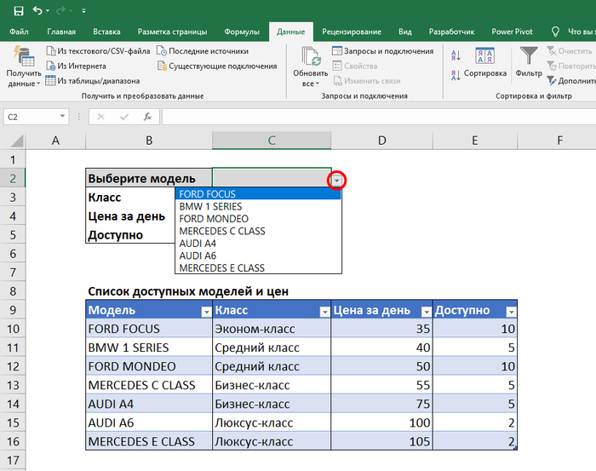The height and width of the screenshot is (471, 596).
Task: Open the 'Вставка' ribbon tab
Action: pyautogui.click(x=108, y=32)
